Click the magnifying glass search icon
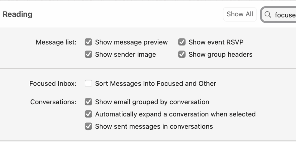Screen dimensions: 296x142 (x=268, y=14)
